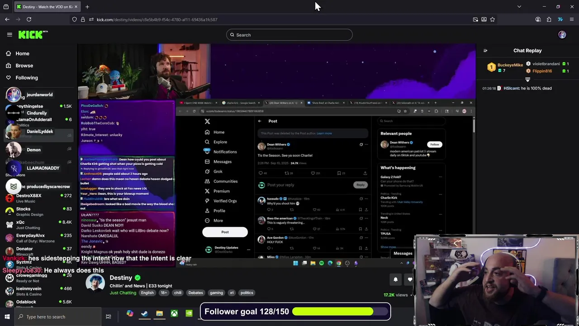The width and height of the screenshot is (579, 326).
Task: Click Show more under What's happening
Action: click(388, 247)
